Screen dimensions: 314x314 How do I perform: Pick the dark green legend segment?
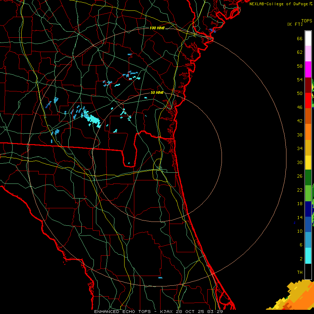tap(308, 178)
